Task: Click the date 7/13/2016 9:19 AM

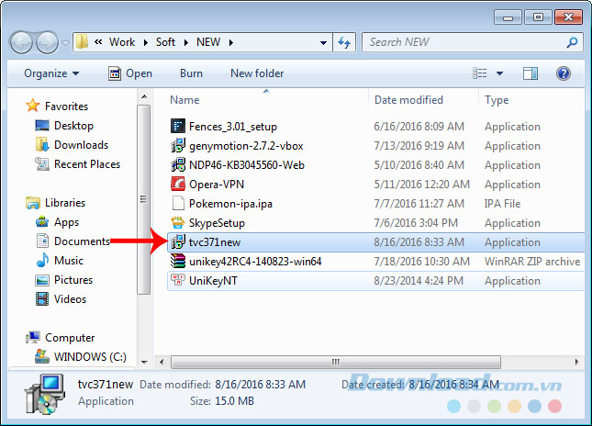Action: [419, 145]
